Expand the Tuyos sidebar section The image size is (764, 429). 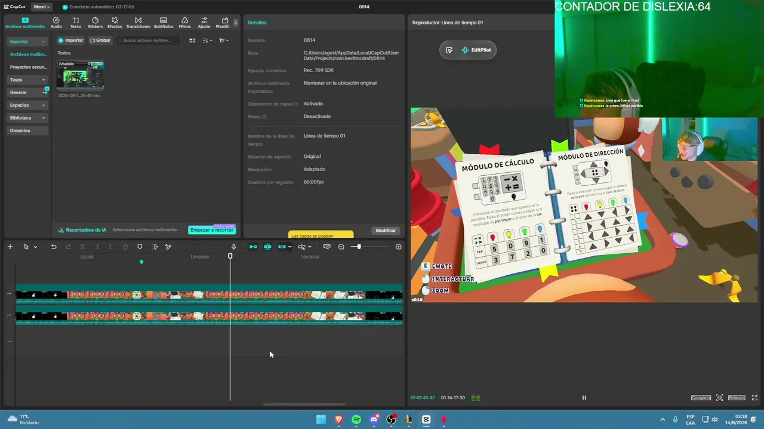(x=27, y=80)
